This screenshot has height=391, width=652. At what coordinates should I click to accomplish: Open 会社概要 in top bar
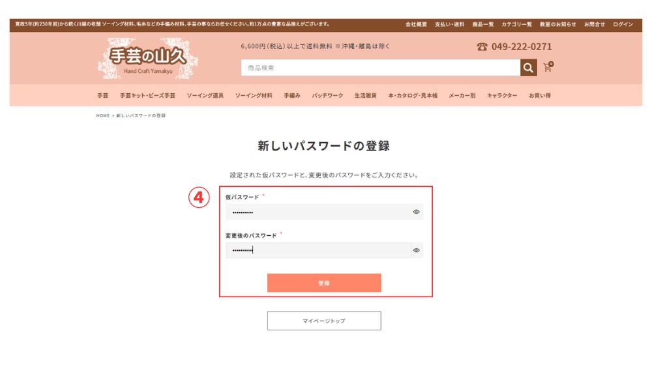pyautogui.click(x=416, y=25)
